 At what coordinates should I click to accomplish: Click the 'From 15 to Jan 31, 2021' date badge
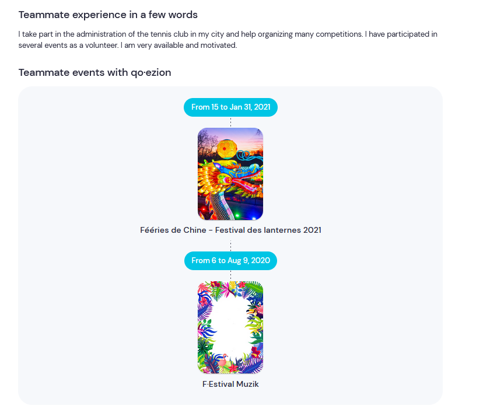point(231,107)
